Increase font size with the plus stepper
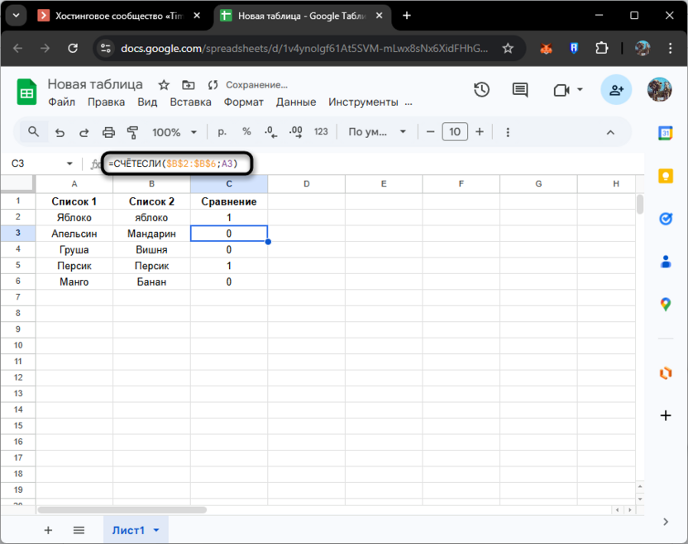Image resolution: width=688 pixels, height=544 pixels. (480, 131)
